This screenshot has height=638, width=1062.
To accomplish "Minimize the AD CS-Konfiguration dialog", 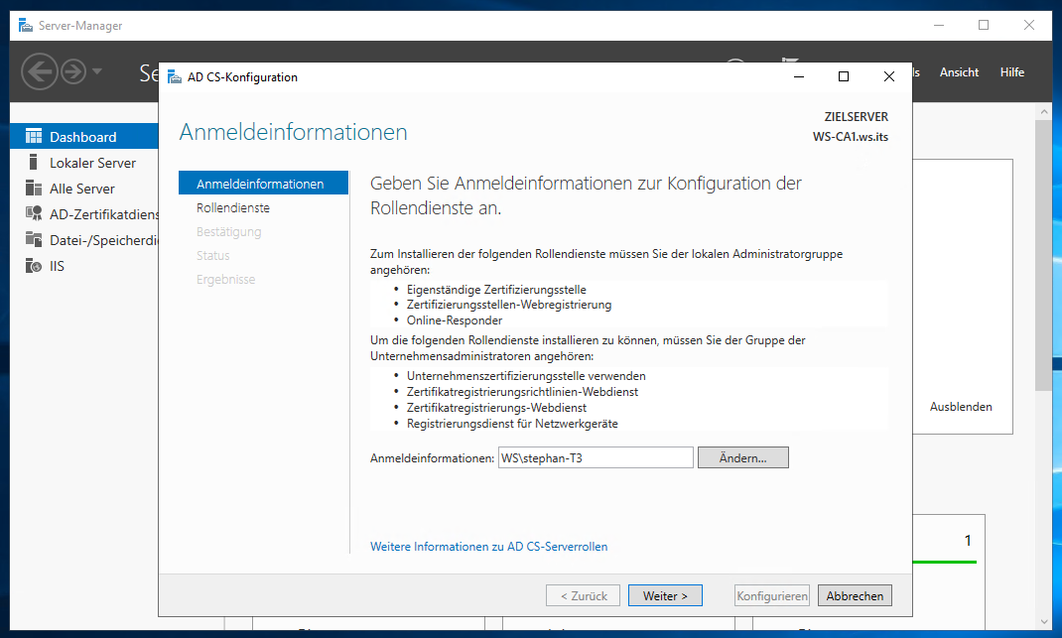I will (x=799, y=76).
